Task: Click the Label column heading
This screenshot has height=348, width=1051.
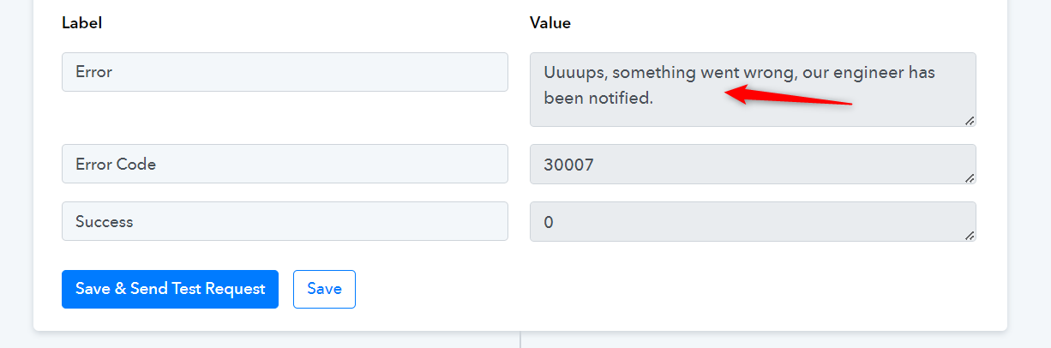Action: coord(81,23)
